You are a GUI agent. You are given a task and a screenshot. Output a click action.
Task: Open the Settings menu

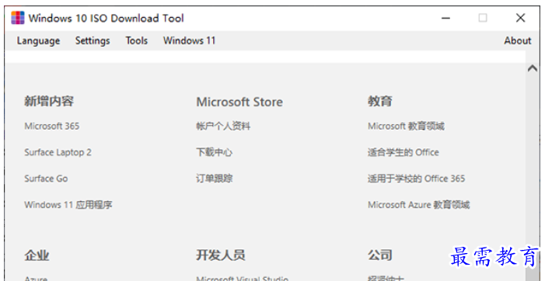click(x=93, y=40)
